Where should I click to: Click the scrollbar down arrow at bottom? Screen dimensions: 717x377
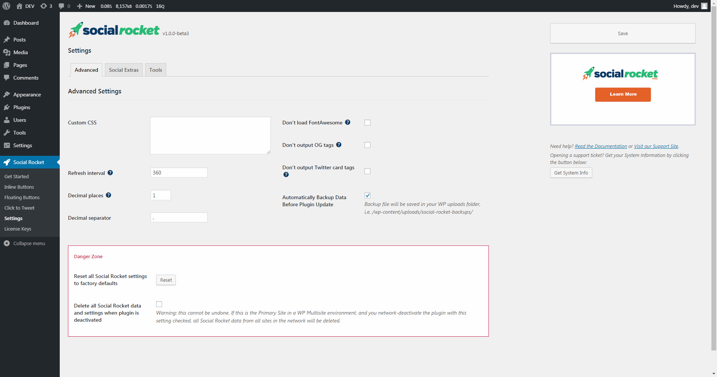coord(714,374)
